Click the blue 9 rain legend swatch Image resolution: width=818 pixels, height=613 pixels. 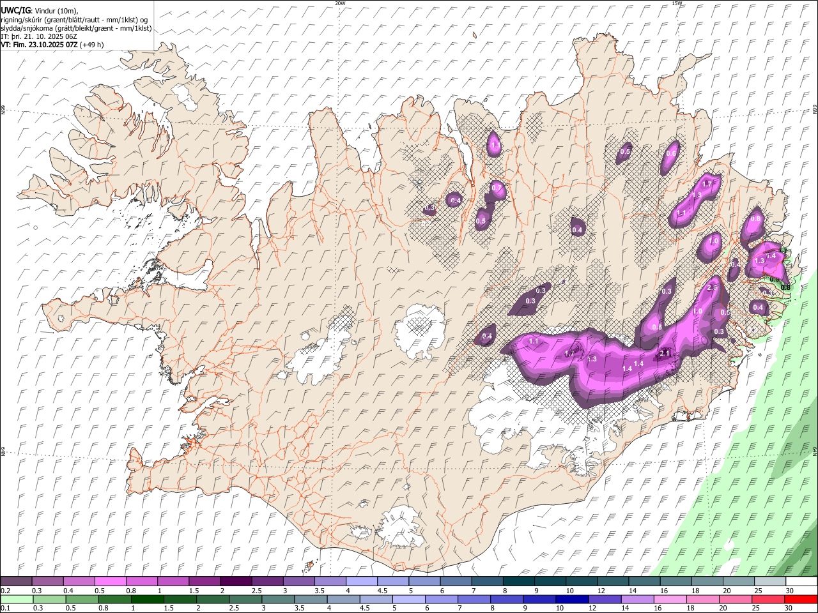(539, 600)
